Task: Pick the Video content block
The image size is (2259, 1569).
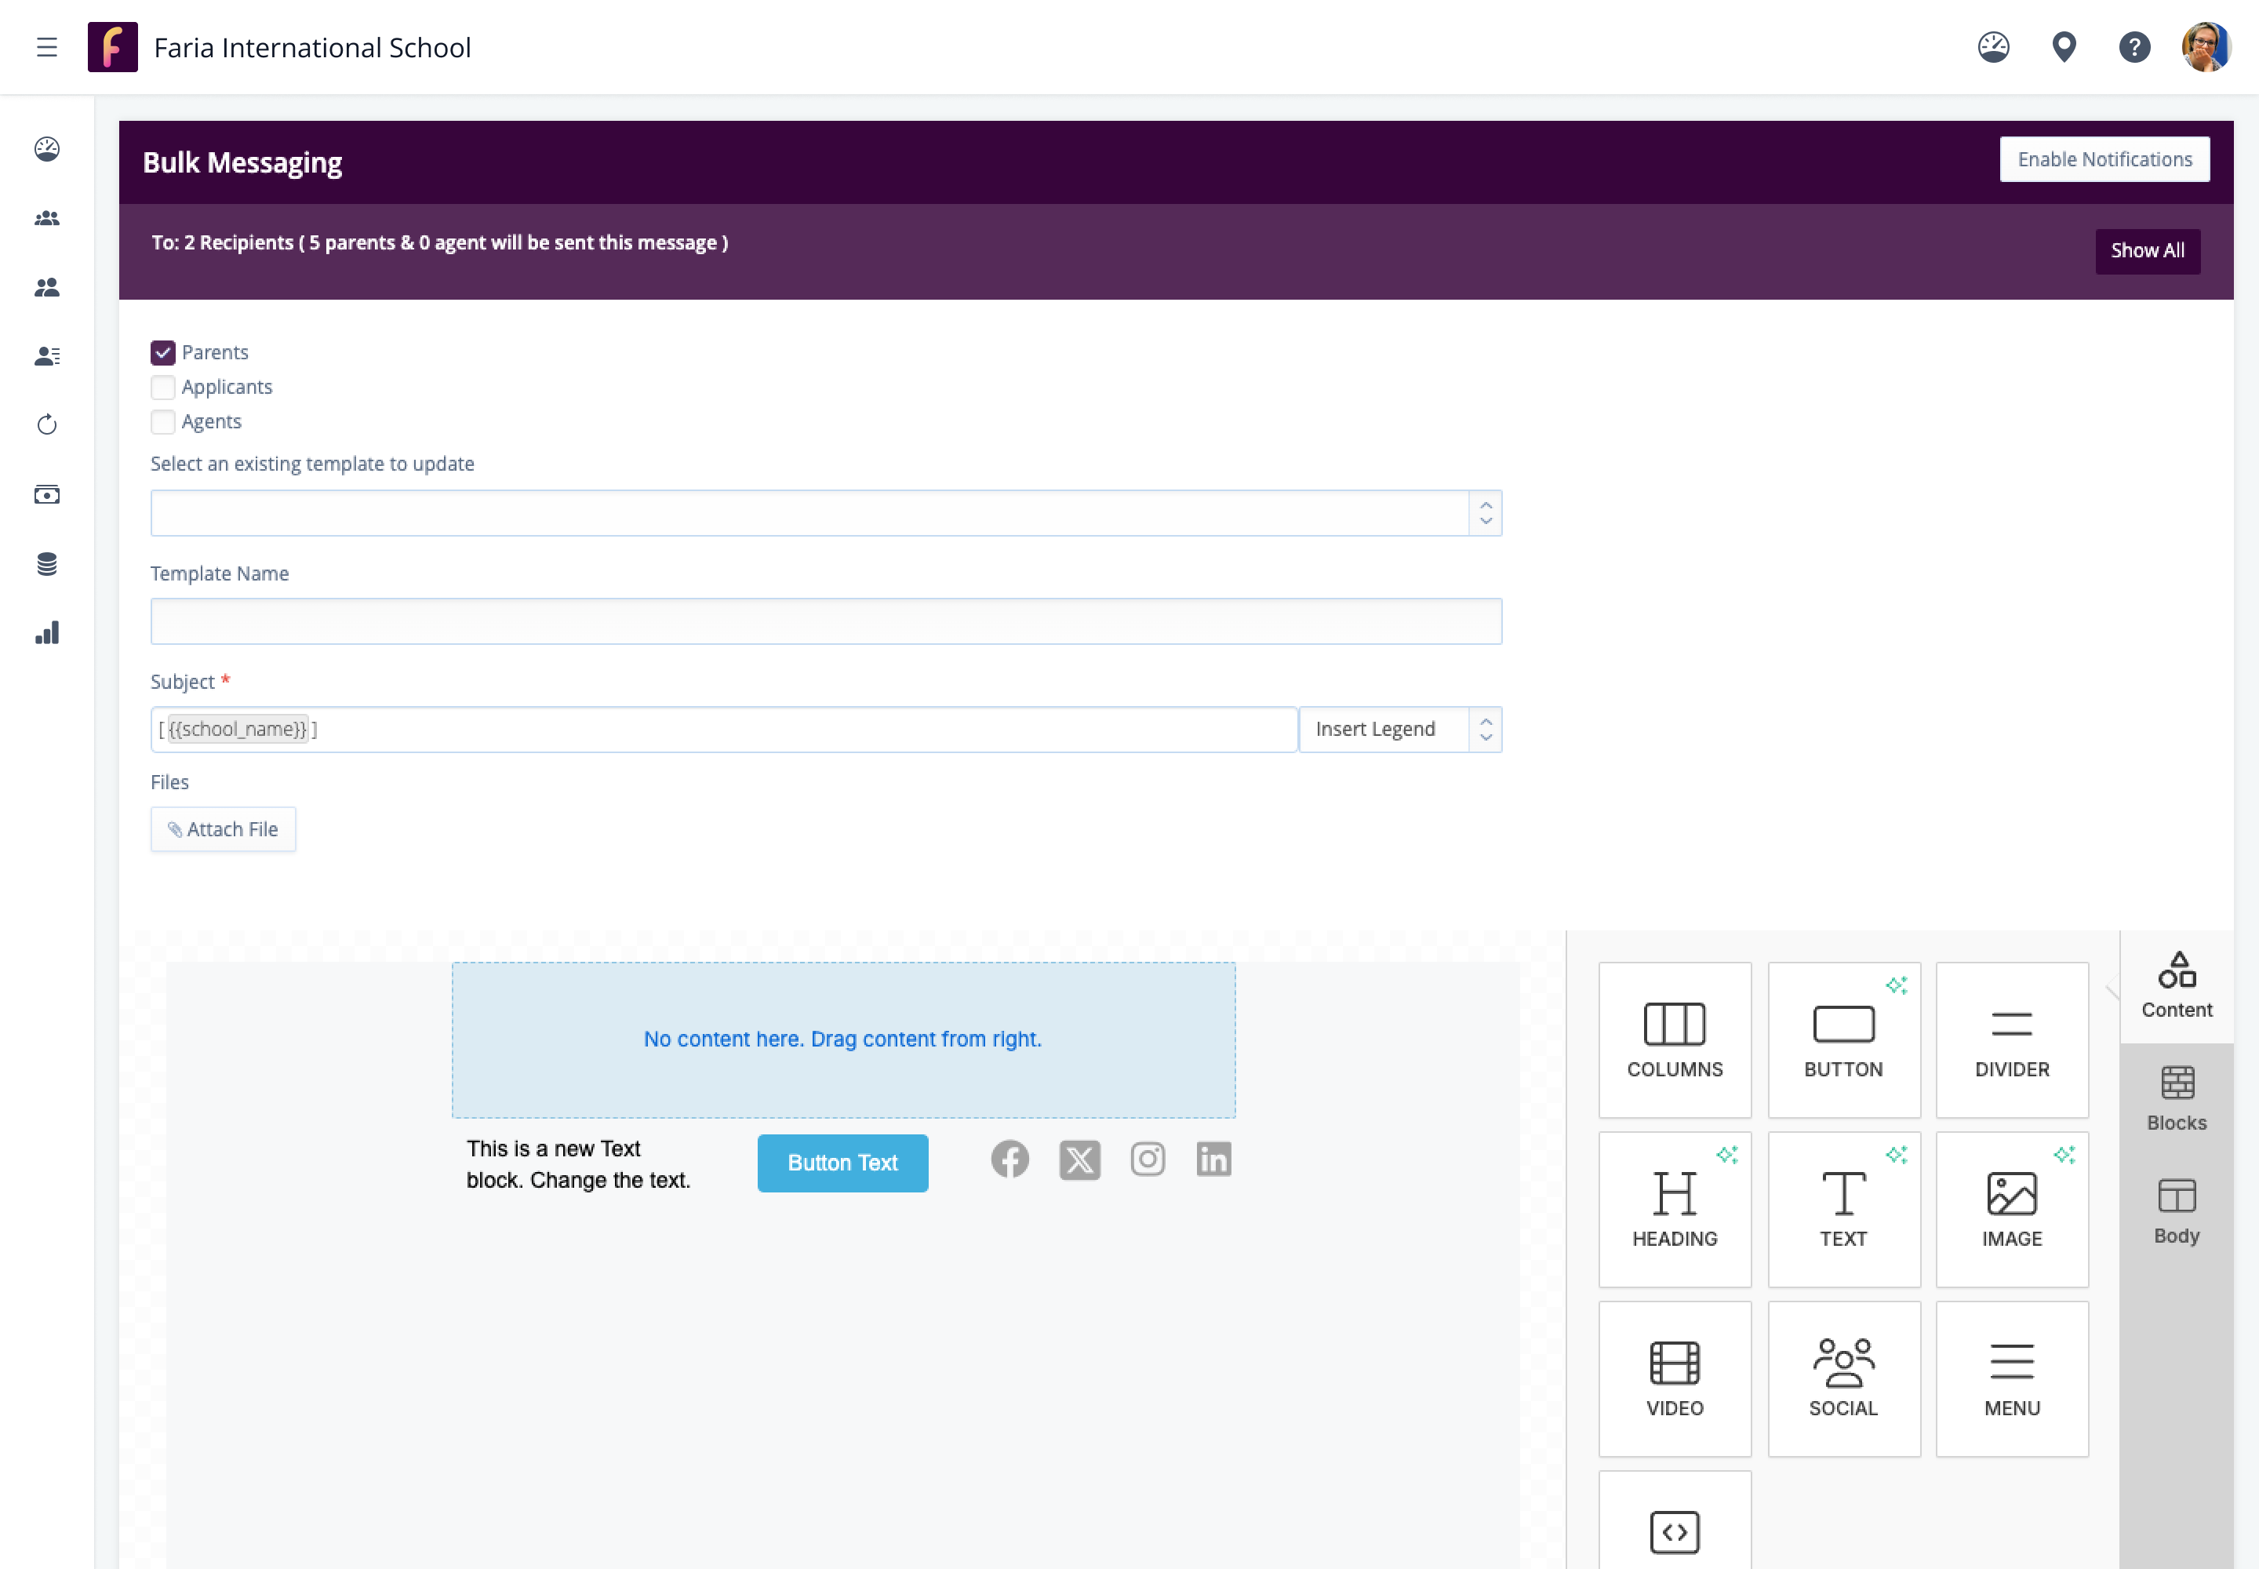Action: pyautogui.click(x=1674, y=1378)
